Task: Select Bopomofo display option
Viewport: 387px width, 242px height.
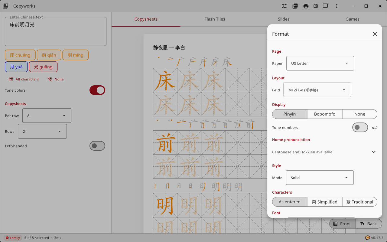Action: click(325, 114)
